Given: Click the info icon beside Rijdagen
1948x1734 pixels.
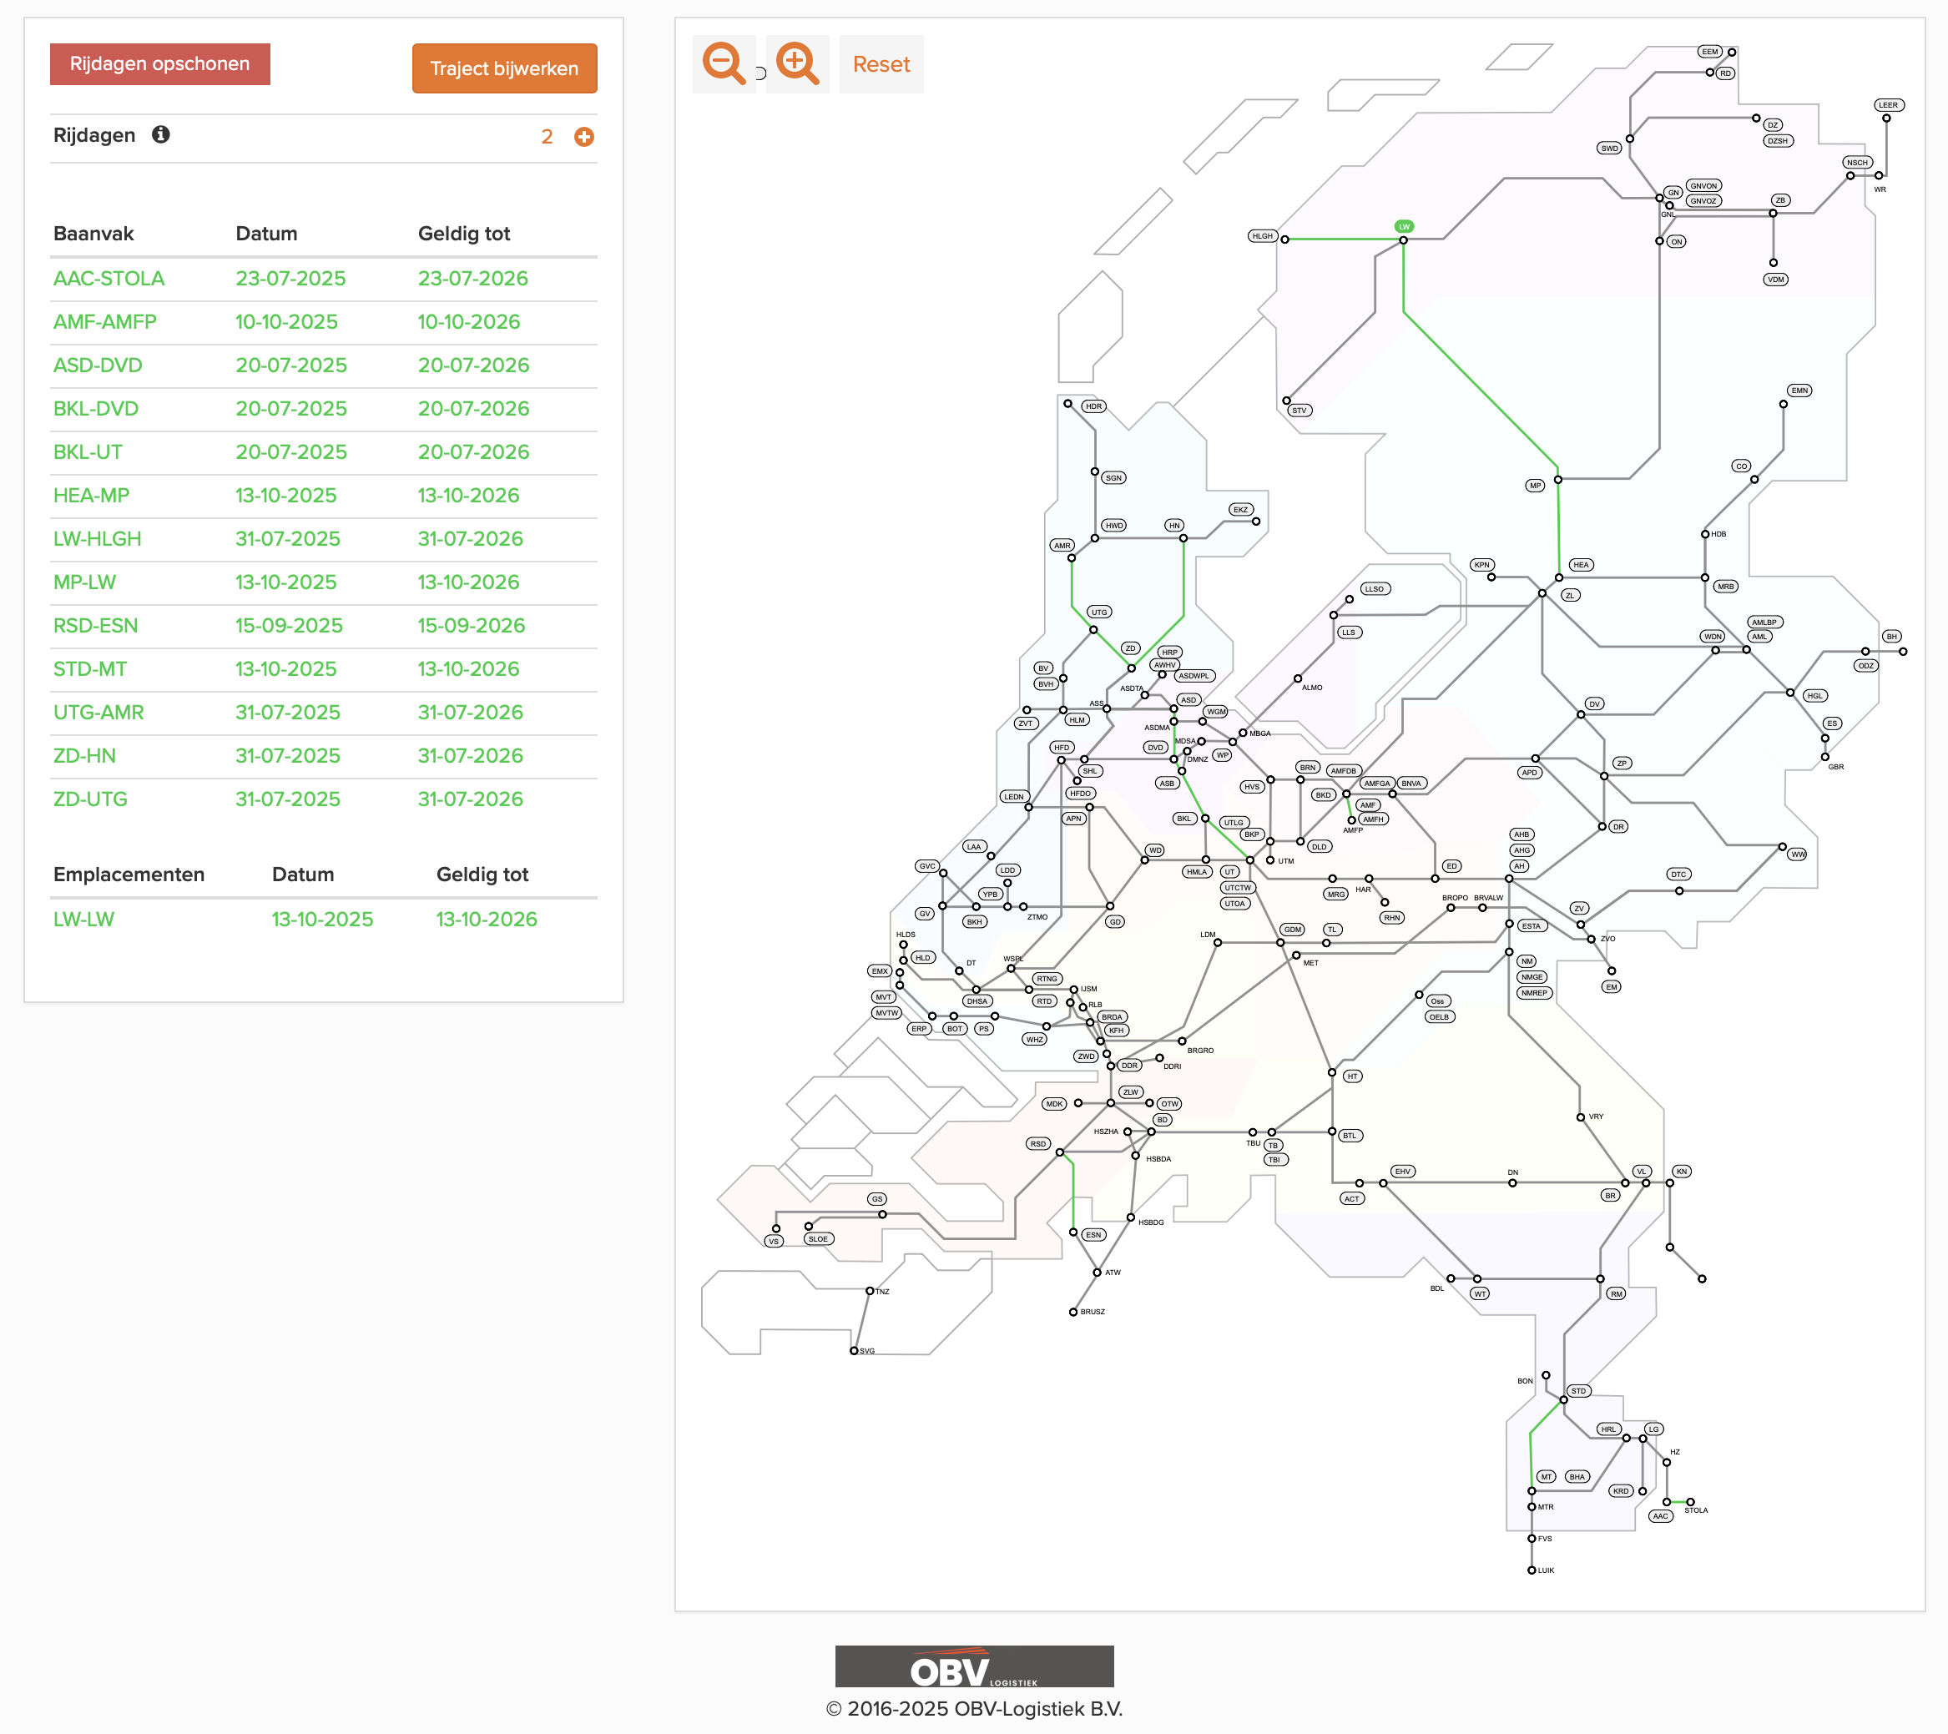Looking at the screenshot, I should [161, 134].
